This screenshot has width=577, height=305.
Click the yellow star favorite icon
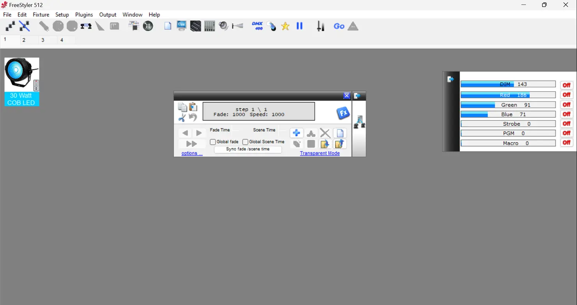point(286,26)
